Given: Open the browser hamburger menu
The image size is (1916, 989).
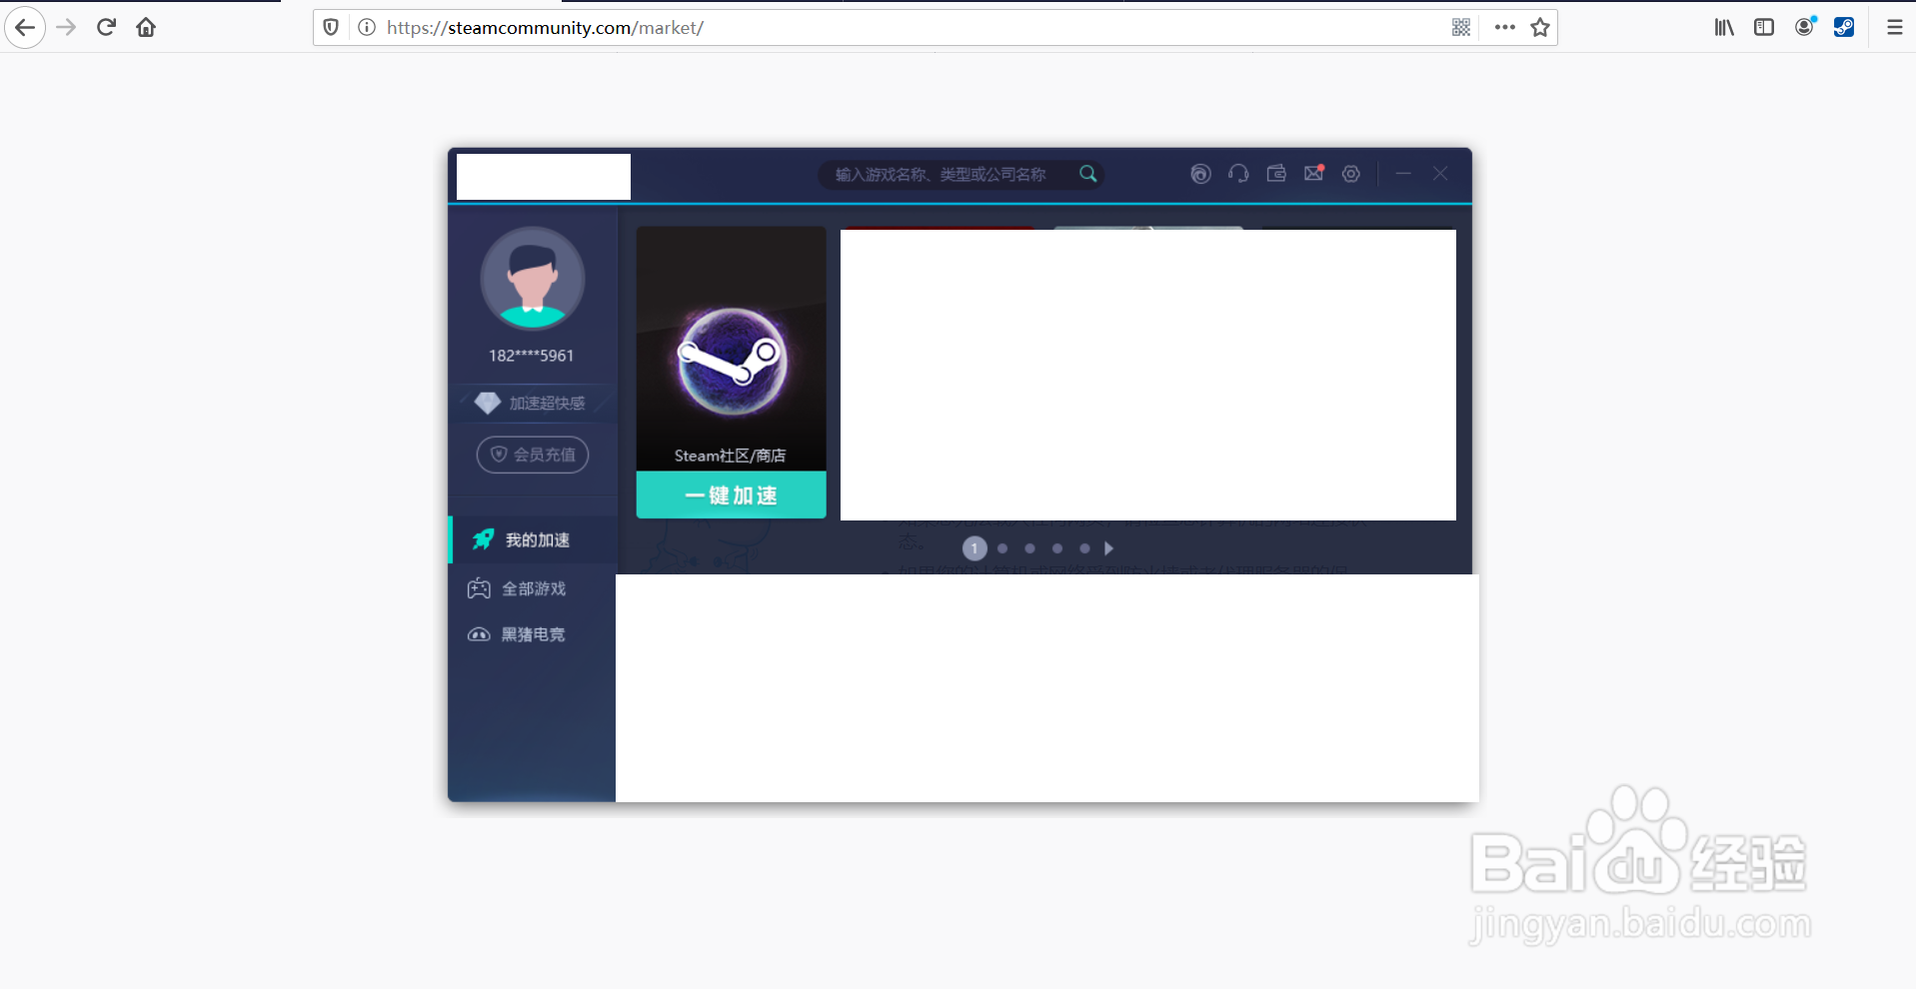Looking at the screenshot, I should [1894, 27].
